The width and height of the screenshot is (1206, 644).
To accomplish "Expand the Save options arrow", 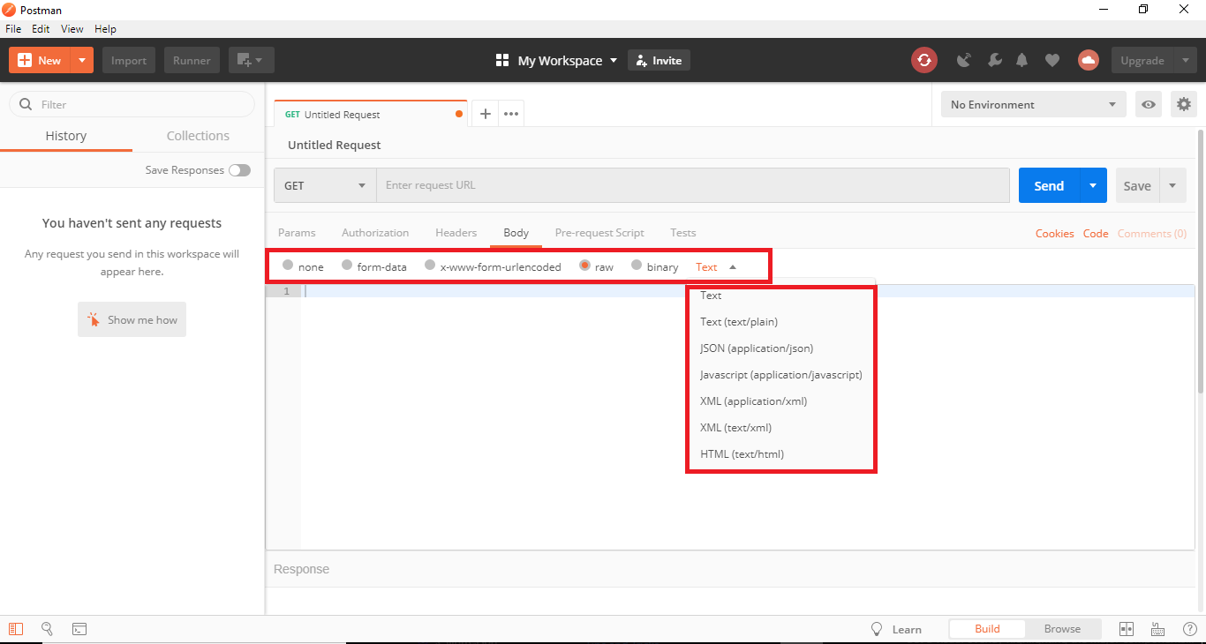I will [1172, 185].
